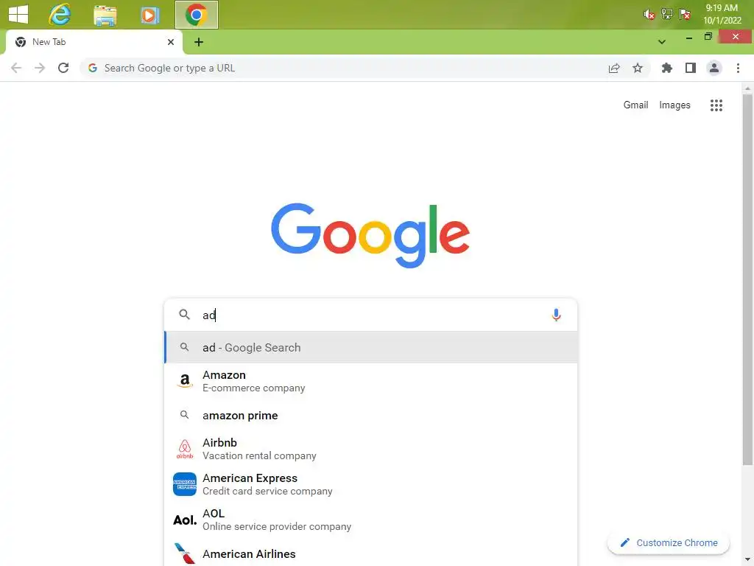Open the profile avatar menu

(x=714, y=68)
